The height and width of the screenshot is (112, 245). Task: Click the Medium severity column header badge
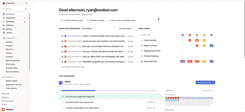pos(197,35)
